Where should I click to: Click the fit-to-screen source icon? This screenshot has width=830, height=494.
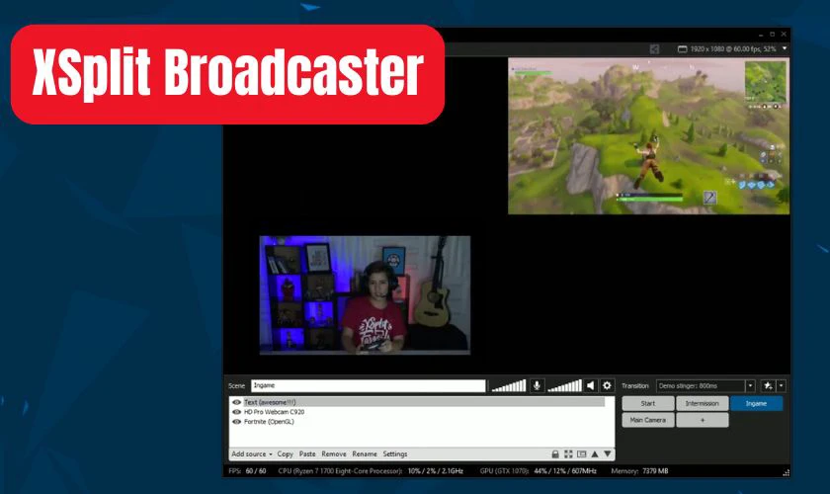pyautogui.click(x=568, y=453)
